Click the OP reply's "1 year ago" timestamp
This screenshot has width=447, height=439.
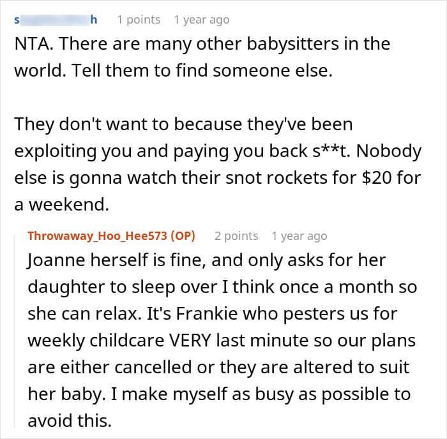pyautogui.click(x=299, y=236)
